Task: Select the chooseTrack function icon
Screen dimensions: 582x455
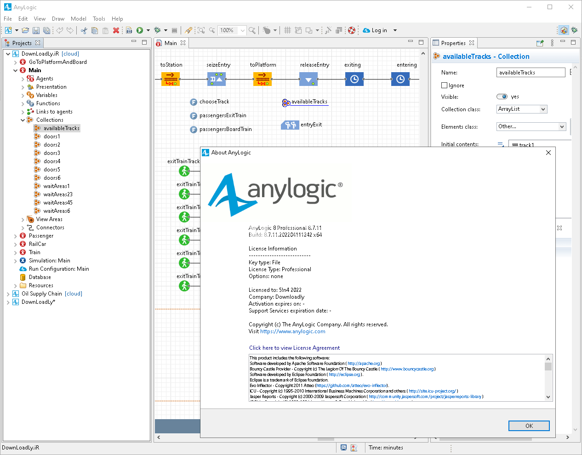Action: pos(193,102)
